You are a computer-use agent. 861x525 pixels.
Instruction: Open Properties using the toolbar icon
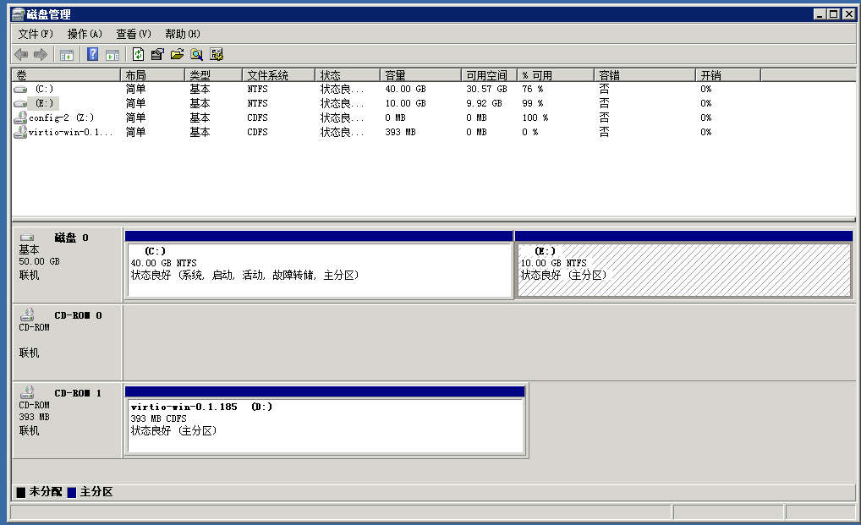[x=157, y=55]
